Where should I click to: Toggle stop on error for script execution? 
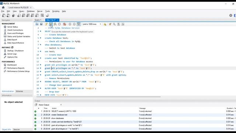[x=65, y=24]
